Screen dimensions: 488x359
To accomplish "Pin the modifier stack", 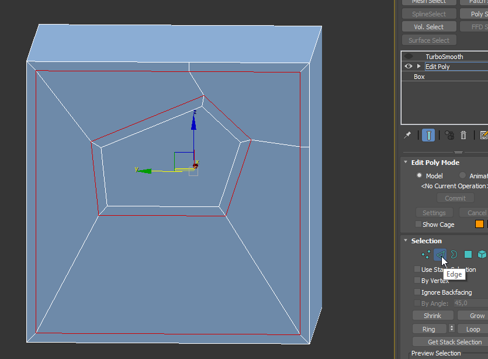I will [407, 135].
